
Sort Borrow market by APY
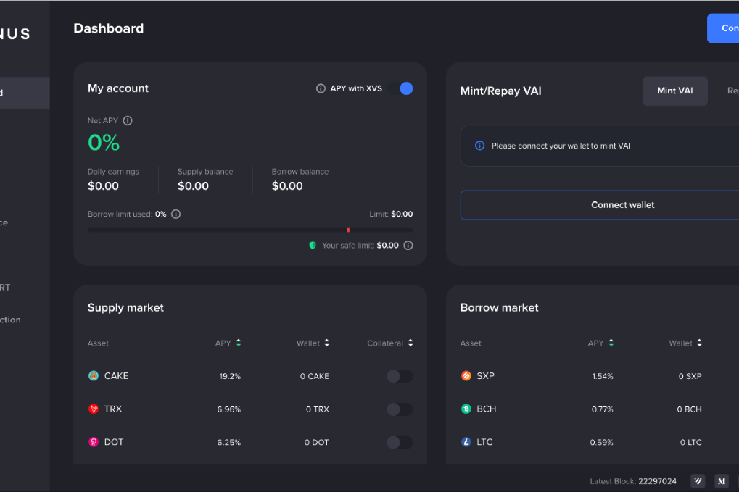(601, 343)
